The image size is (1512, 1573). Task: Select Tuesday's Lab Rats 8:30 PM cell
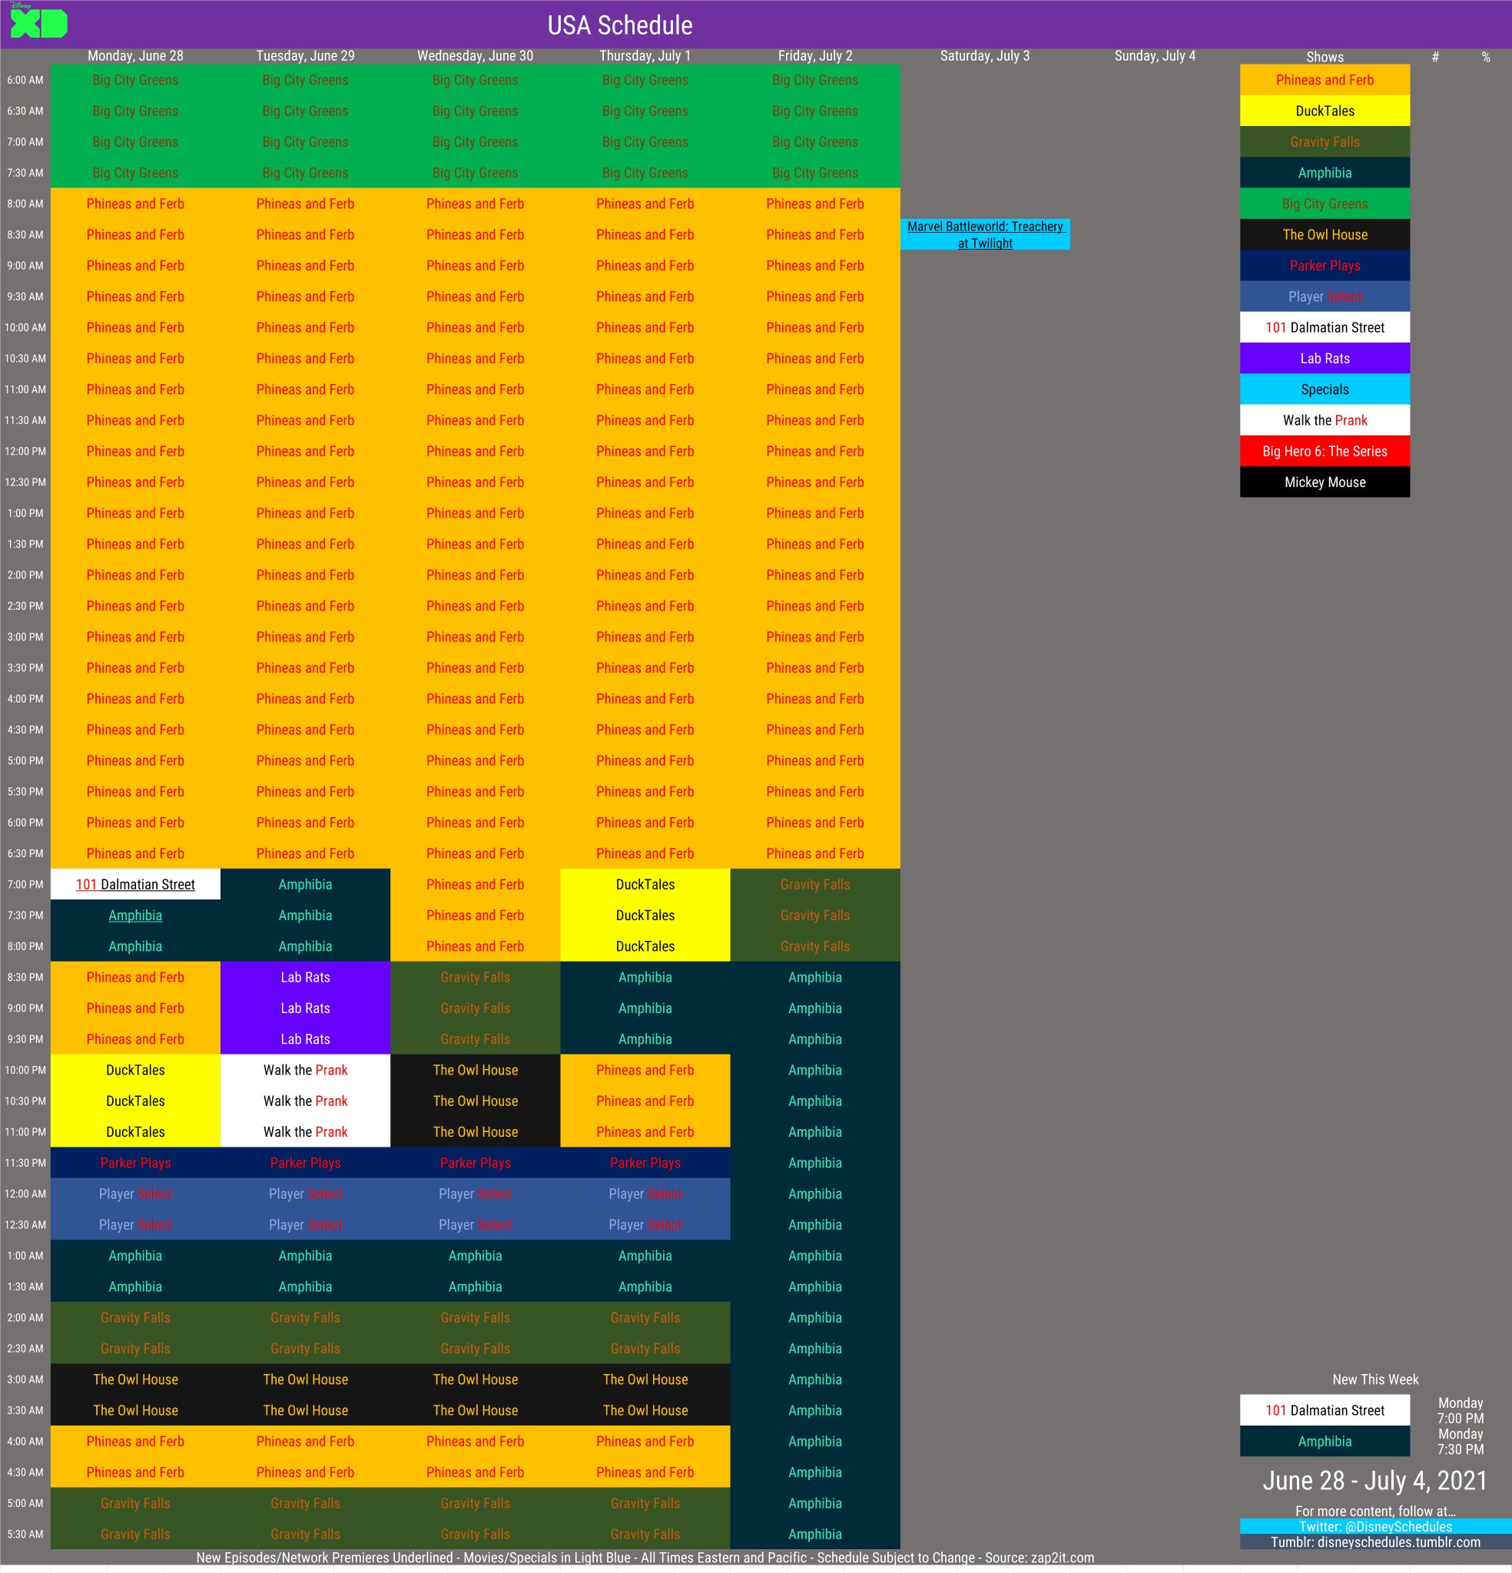click(x=305, y=977)
